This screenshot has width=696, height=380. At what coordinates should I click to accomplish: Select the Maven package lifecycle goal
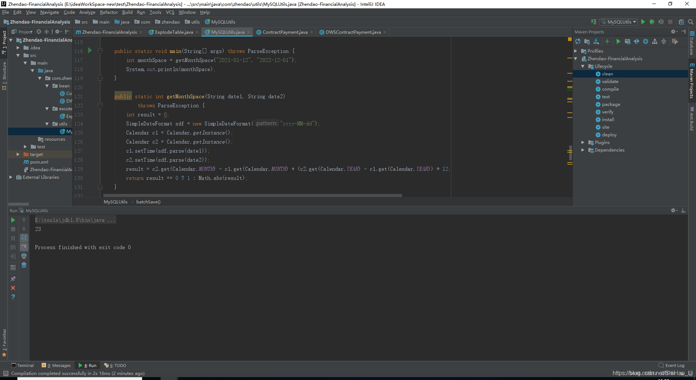click(x=611, y=104)
